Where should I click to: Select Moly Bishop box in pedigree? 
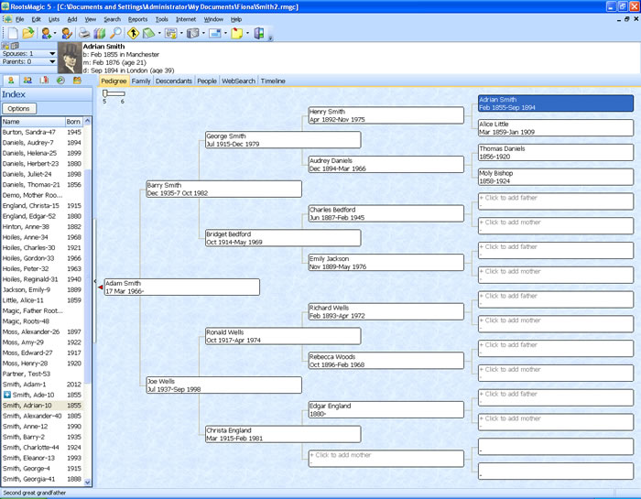click(x=556, y=177)
